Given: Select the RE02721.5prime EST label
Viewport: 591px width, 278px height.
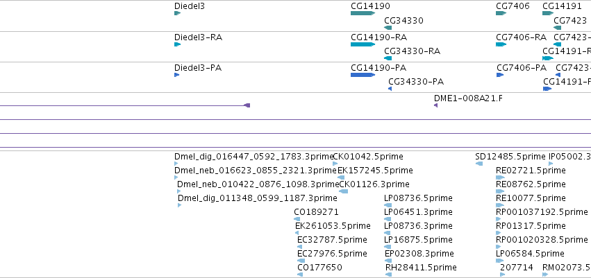Looking at the screenshot, I should [531, 171].
